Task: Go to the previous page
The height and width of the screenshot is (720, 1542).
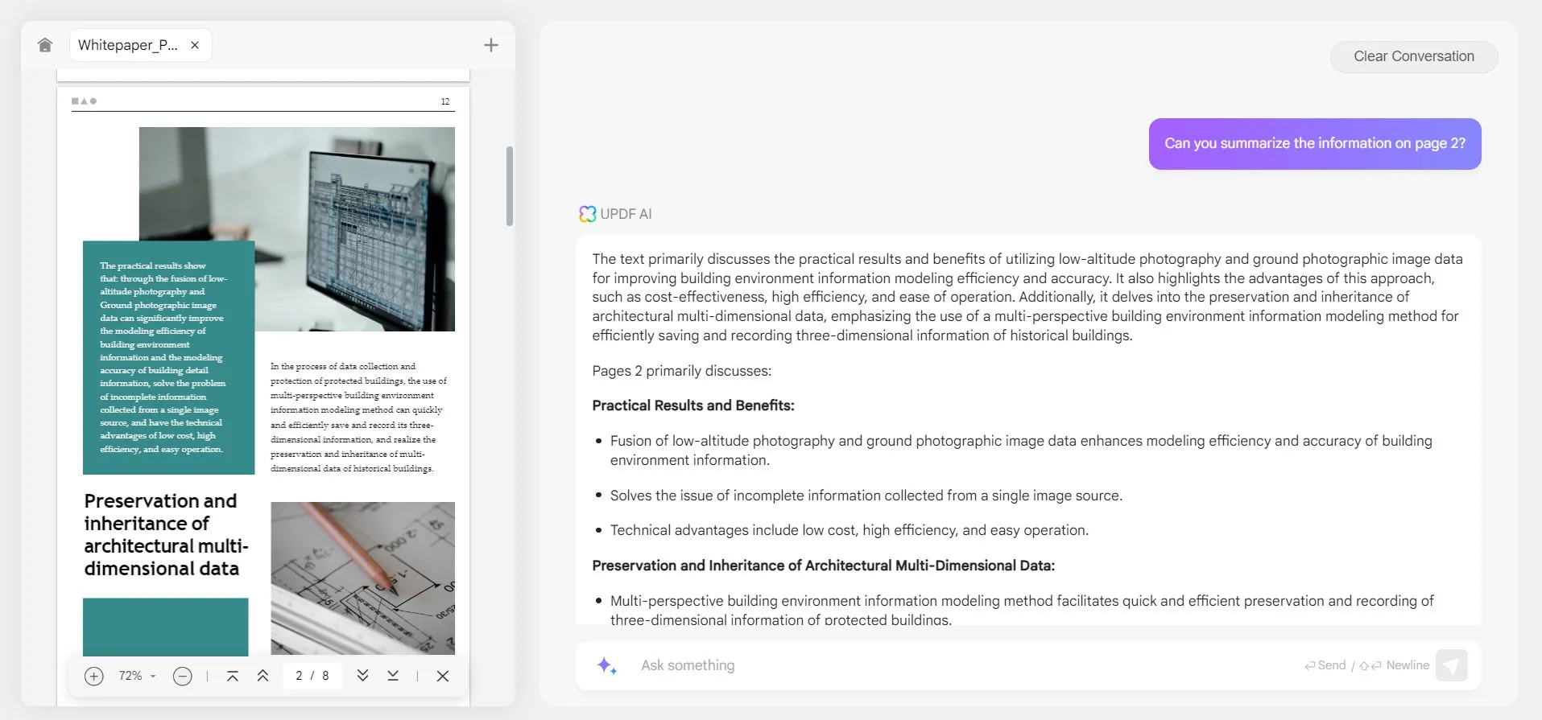Action: (263, 677)
